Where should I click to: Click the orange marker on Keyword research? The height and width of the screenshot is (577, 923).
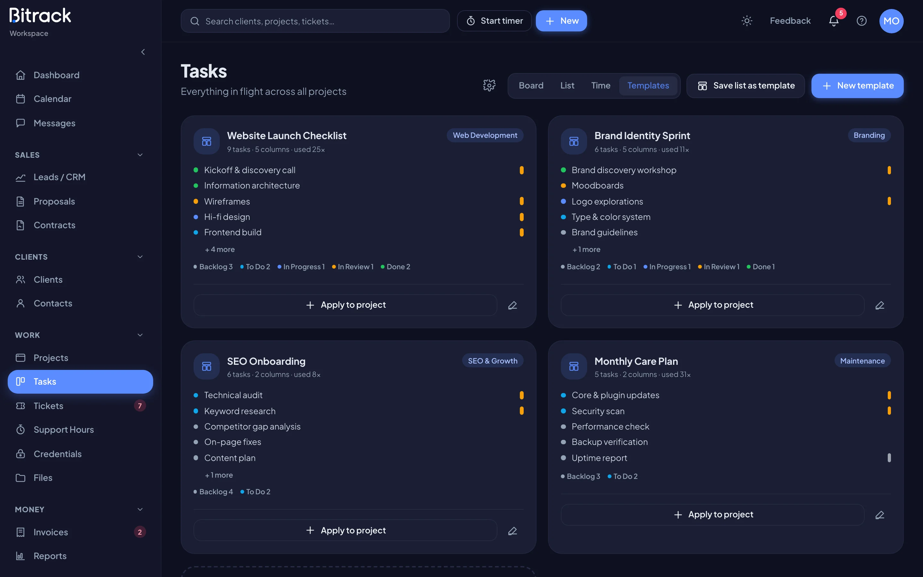(x=521, y=411)
